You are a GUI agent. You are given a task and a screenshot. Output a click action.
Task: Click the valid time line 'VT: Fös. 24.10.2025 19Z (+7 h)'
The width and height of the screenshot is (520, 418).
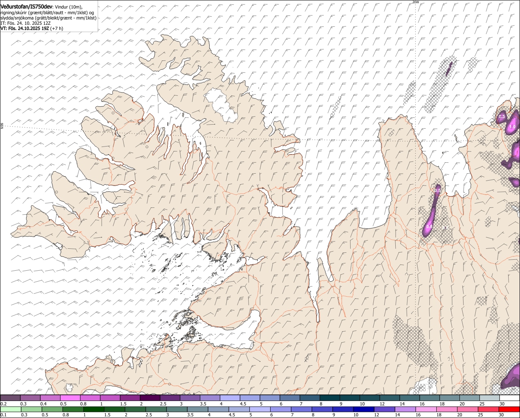coord(32,28)
